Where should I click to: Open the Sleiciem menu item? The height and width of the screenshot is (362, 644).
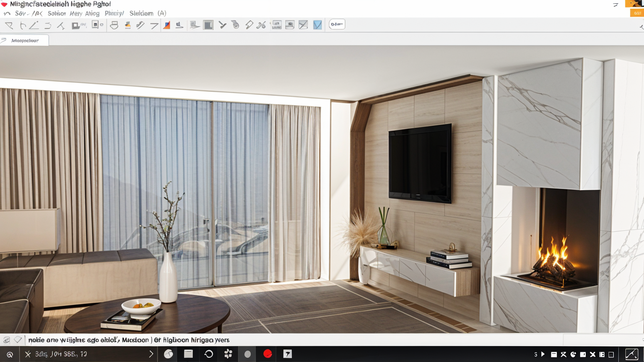click(141, 13)
